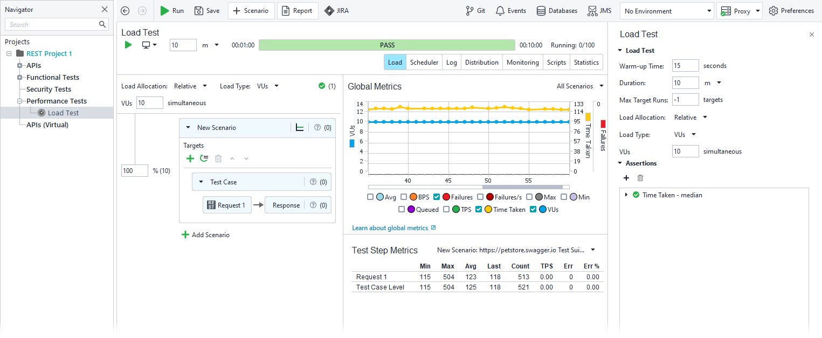Click the green PASS progress bar
Screen dimensions: 822x338
coord(386,45)
